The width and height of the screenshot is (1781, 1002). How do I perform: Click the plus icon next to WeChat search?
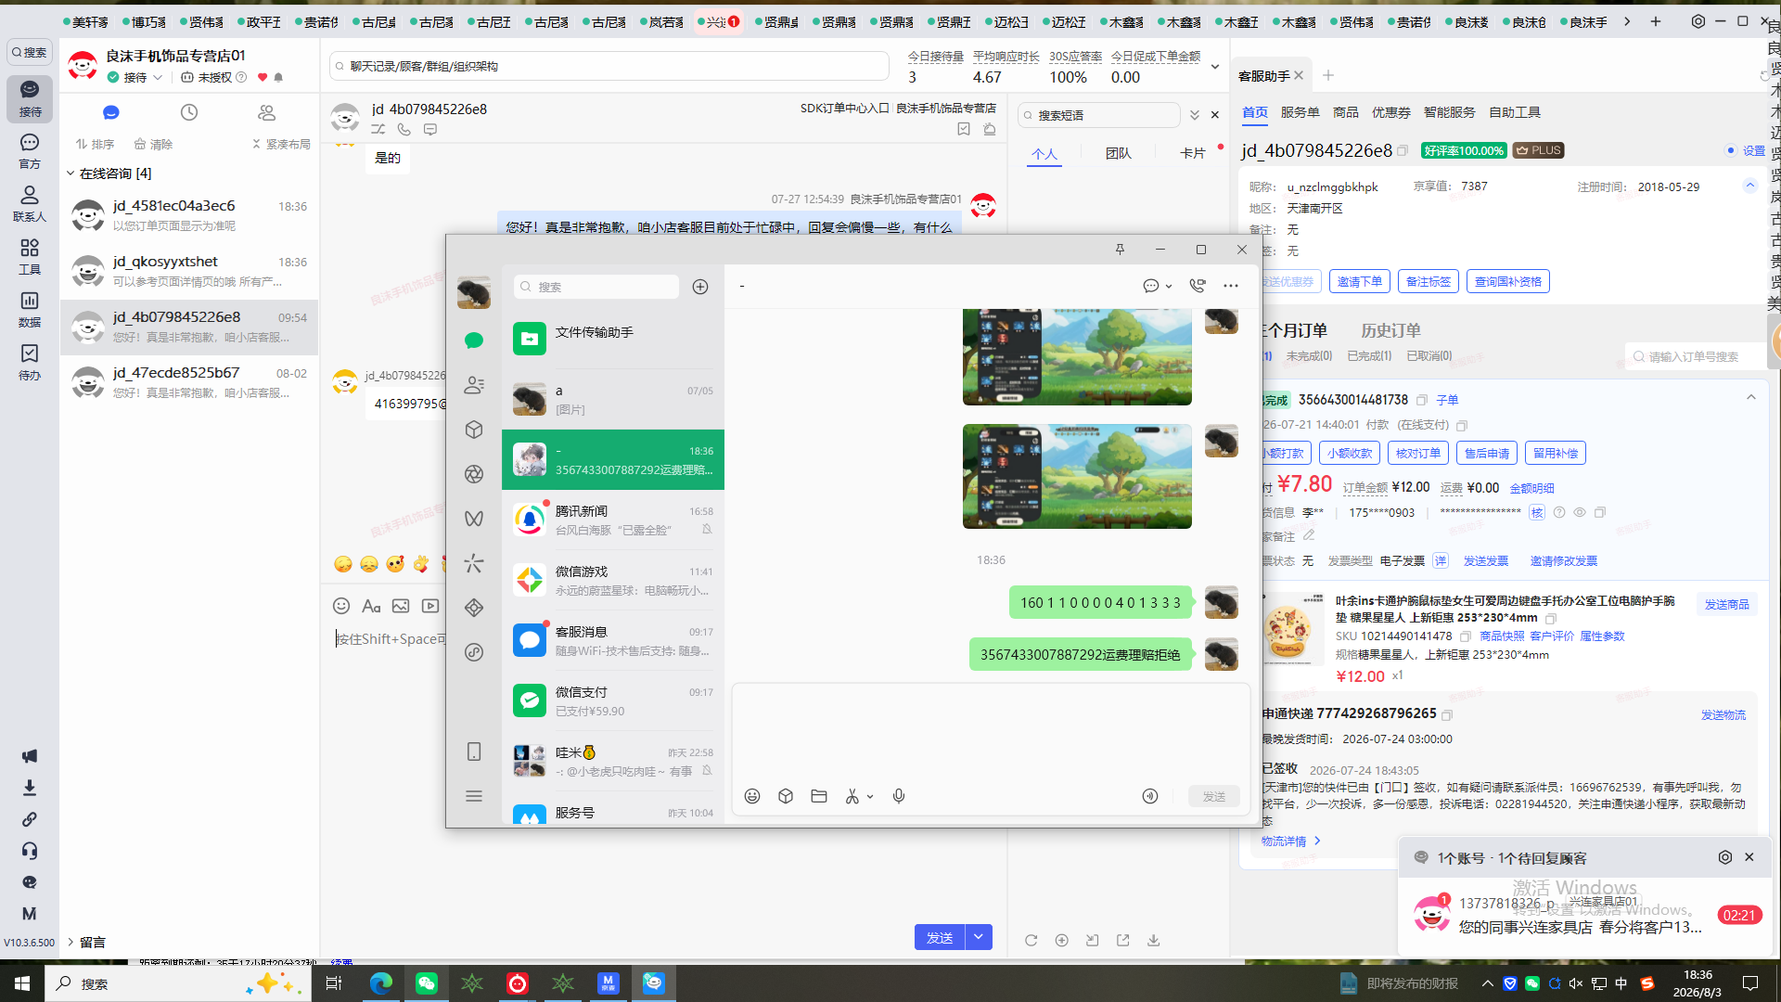click(700, 287)
